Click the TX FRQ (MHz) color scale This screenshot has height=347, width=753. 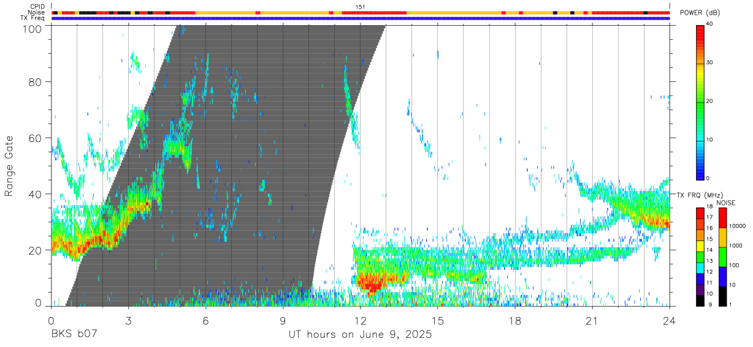pyautogui.click(x=700, y=257)
